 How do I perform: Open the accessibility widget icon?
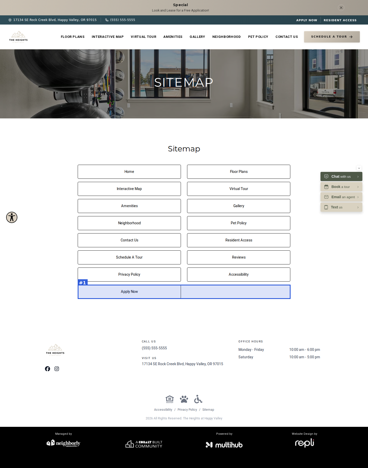(x=12, y=217)
